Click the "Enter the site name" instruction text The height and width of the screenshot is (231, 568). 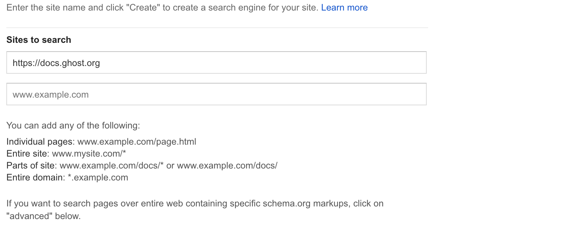click(x=46, y=8)
